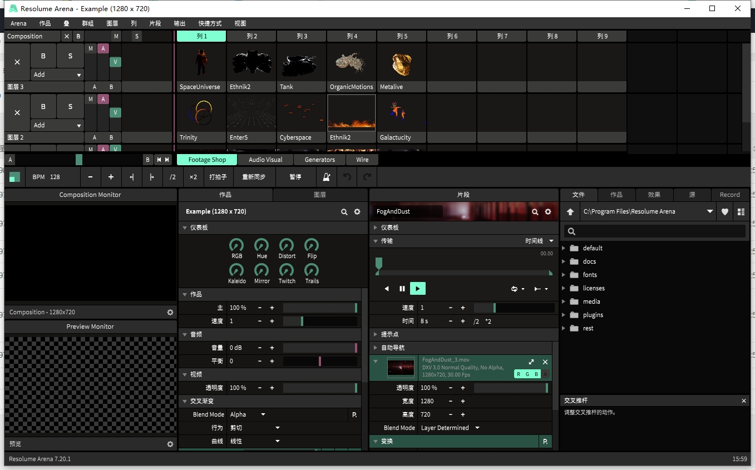The height and width of the screenshot is (470, 755).
Task: Collapse the 仪表板 section in composition panel
Action: 185,227
